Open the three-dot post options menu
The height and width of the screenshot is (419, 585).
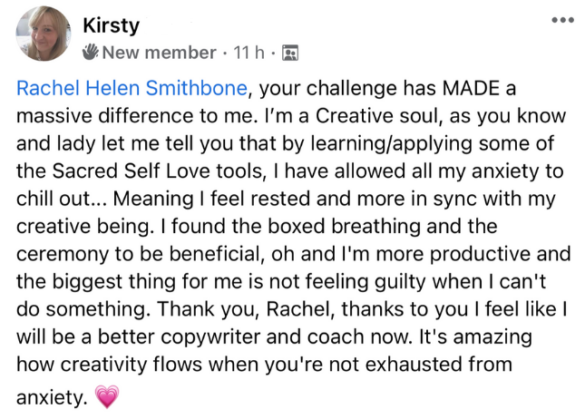561,19
